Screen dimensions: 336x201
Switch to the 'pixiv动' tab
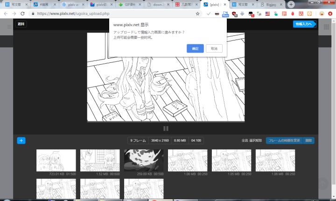(x=101, y=5)
